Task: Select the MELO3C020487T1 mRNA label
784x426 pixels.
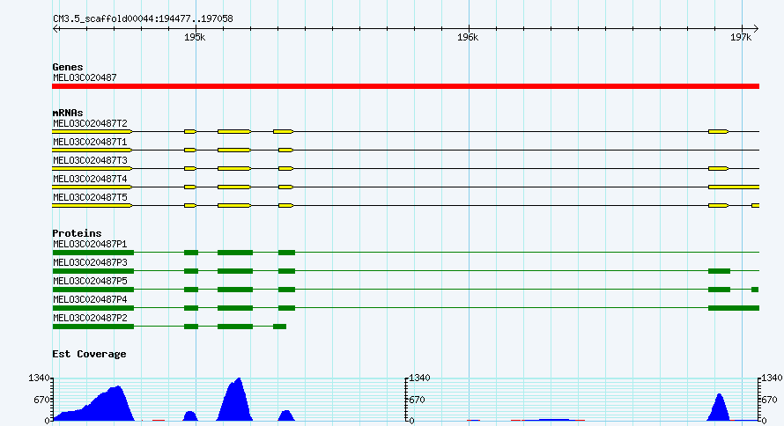Action: (90, 142)
